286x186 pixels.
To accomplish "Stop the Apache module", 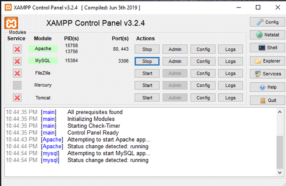I will [x=147, y=49].
